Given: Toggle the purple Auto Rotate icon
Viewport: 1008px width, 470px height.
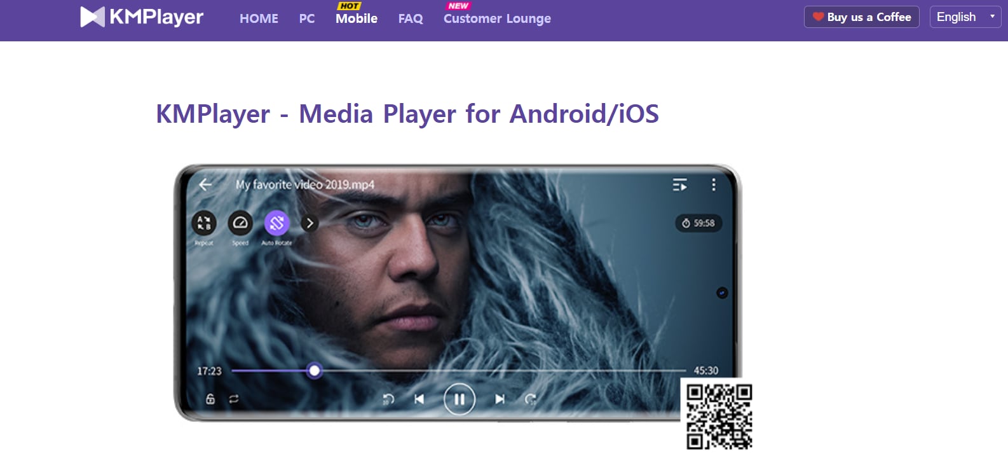Looking at the screenshot, I should pyautogui.click(x=276, y=223).
